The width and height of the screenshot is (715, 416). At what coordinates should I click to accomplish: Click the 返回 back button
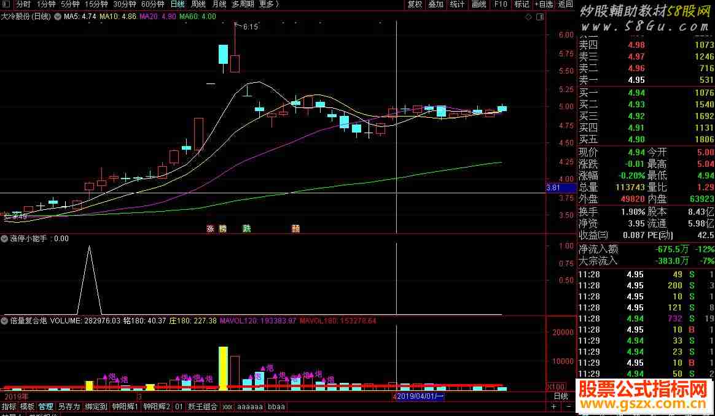click(x=566, y=4)
